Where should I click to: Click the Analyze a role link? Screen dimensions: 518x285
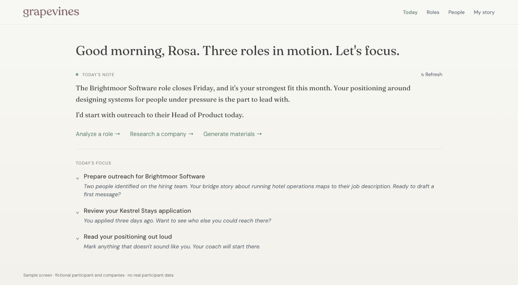point(98,134)
